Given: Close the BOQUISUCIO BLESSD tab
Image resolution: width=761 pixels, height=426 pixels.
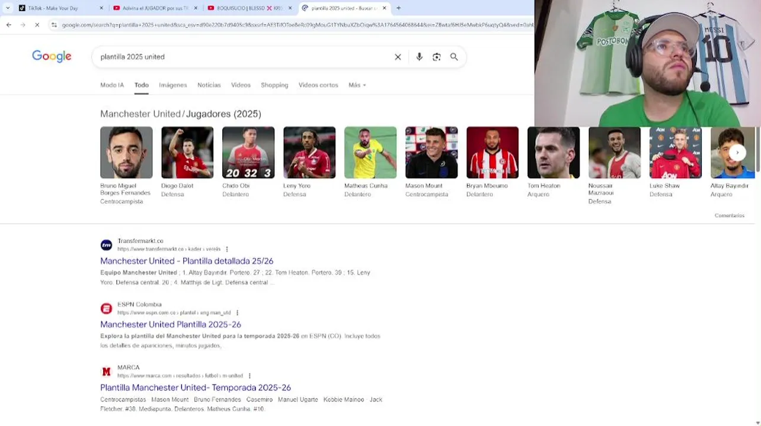Looking at the screenshot, I should (x=290, y=8).
